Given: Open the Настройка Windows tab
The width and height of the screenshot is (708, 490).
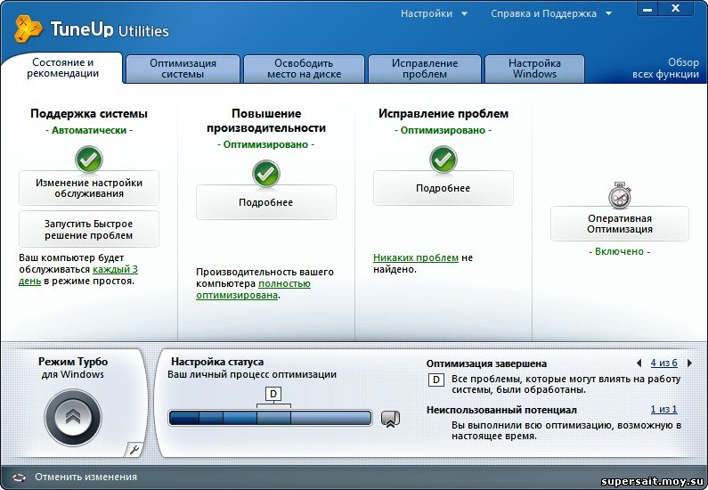Looking at the screenshot, I should click(x=534, y=69).
